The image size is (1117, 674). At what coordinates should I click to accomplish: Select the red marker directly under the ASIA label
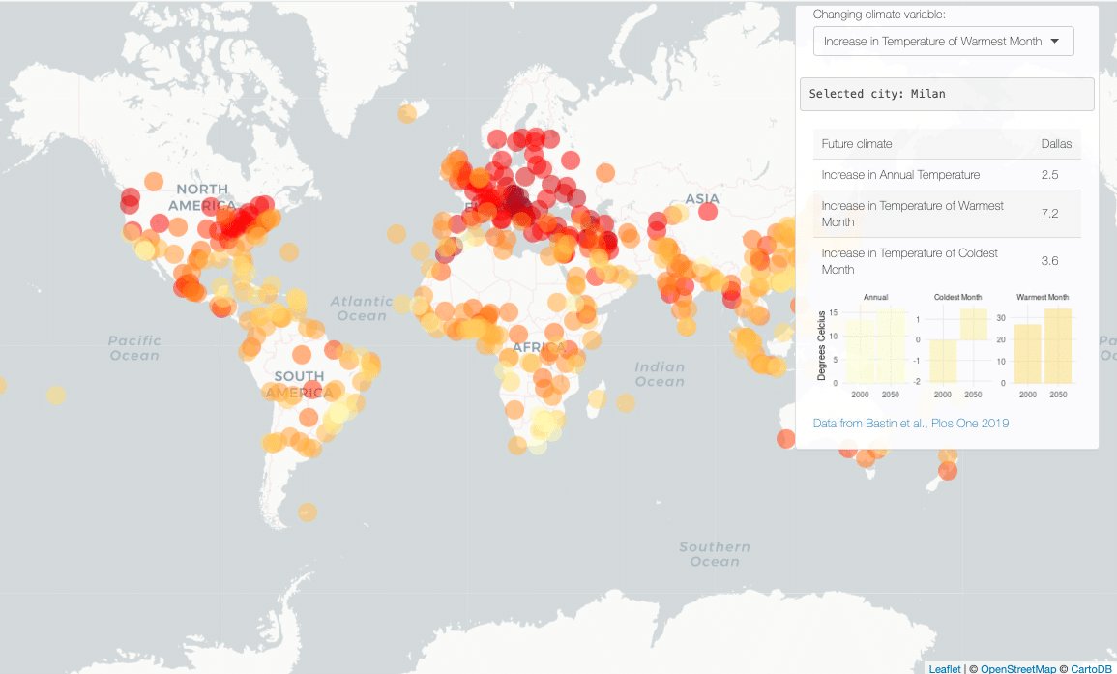point(708,212)
